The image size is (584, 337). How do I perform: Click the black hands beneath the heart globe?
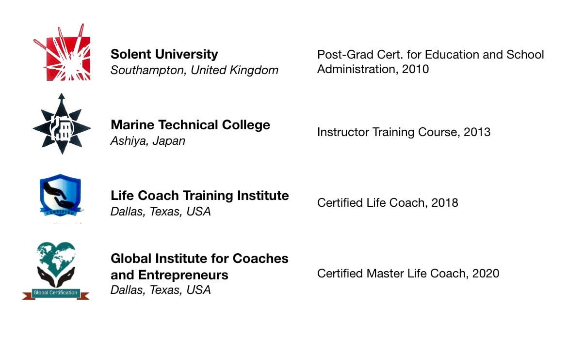point(56,278)
